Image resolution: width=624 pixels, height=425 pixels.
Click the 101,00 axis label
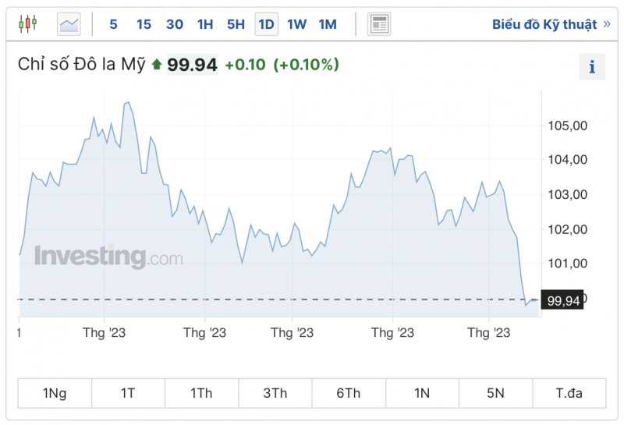(x=568, y=263)
